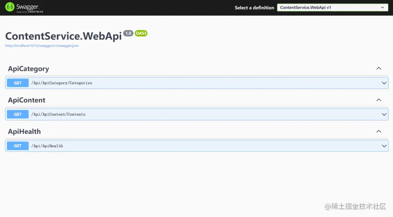This screenshot has width=393, height=217.
Task: Click the ApiCategory tag heading
Action: click(x=28, y=69)
